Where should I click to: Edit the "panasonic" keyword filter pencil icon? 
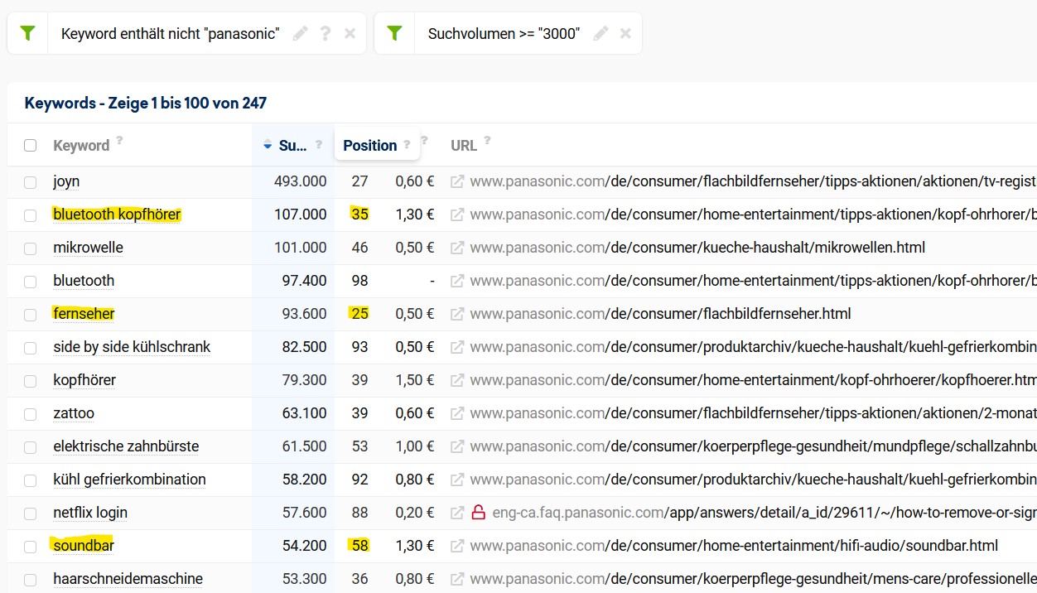[300, 33]
